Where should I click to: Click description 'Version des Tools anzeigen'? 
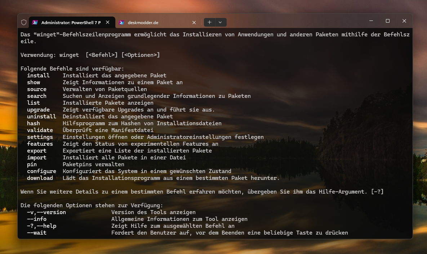coord(153,212)
